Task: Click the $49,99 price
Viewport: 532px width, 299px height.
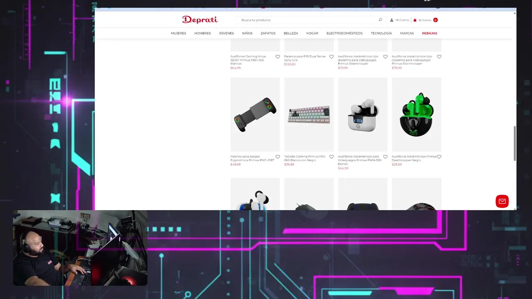Action: click(235, 164)
